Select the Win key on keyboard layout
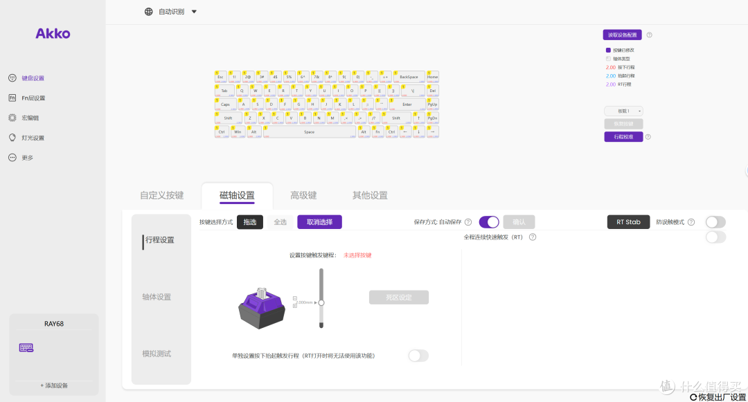 tap(238, 132)
